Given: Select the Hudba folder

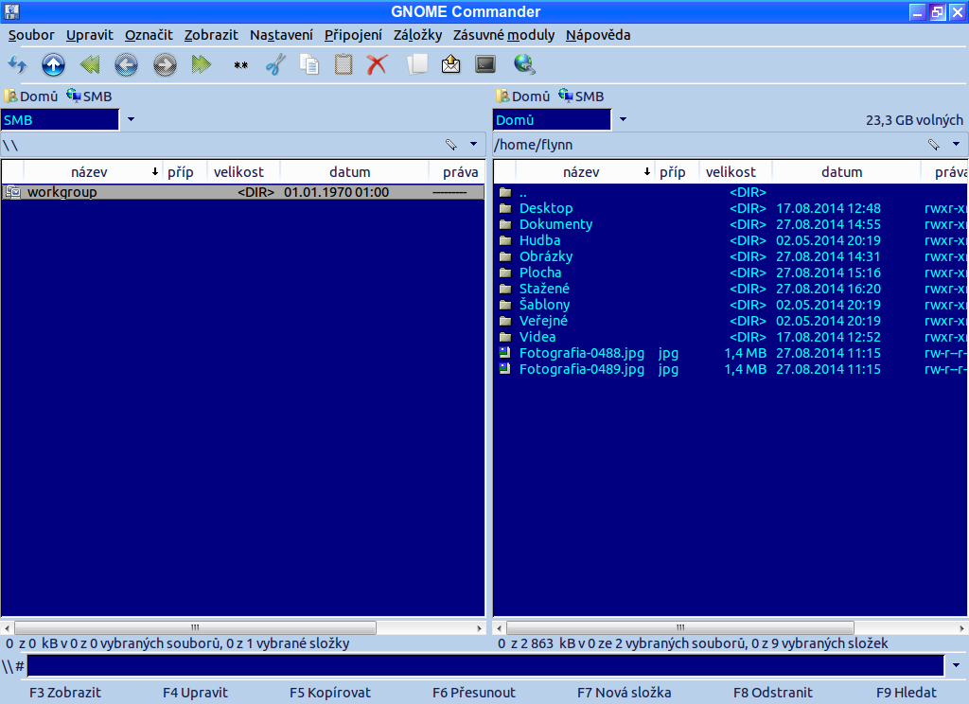Looking at the screenshot, I should click(x=731, y=240).
